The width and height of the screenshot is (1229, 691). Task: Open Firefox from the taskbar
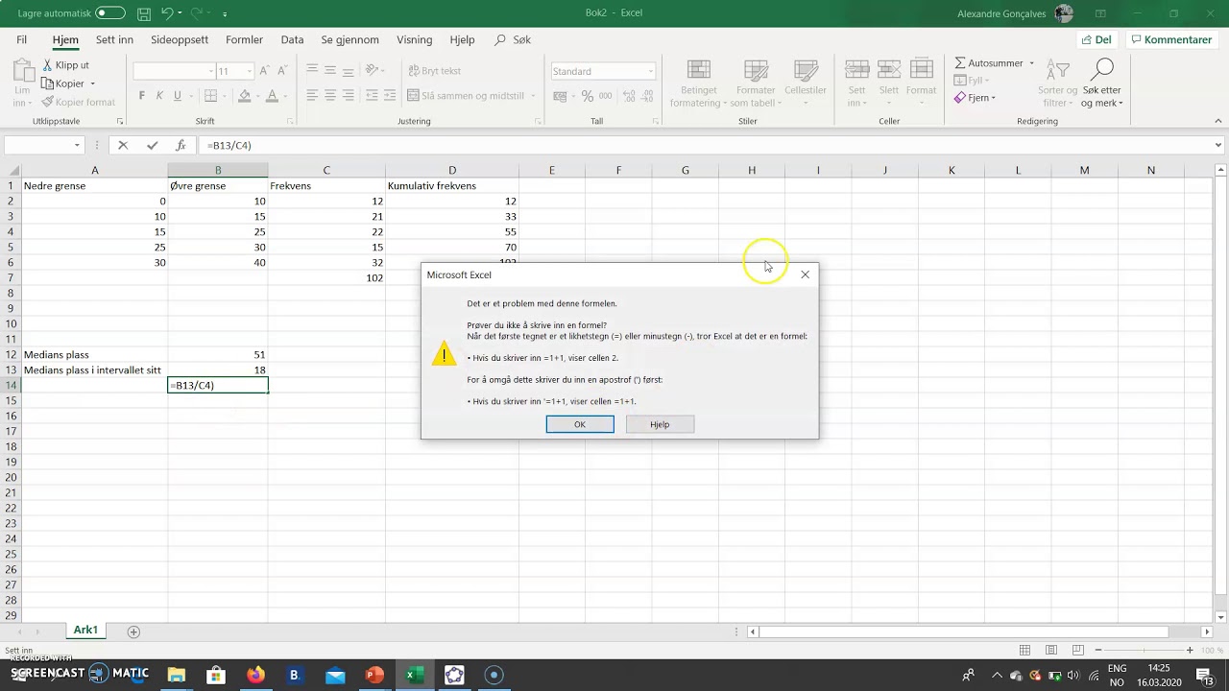click(255, 675)
